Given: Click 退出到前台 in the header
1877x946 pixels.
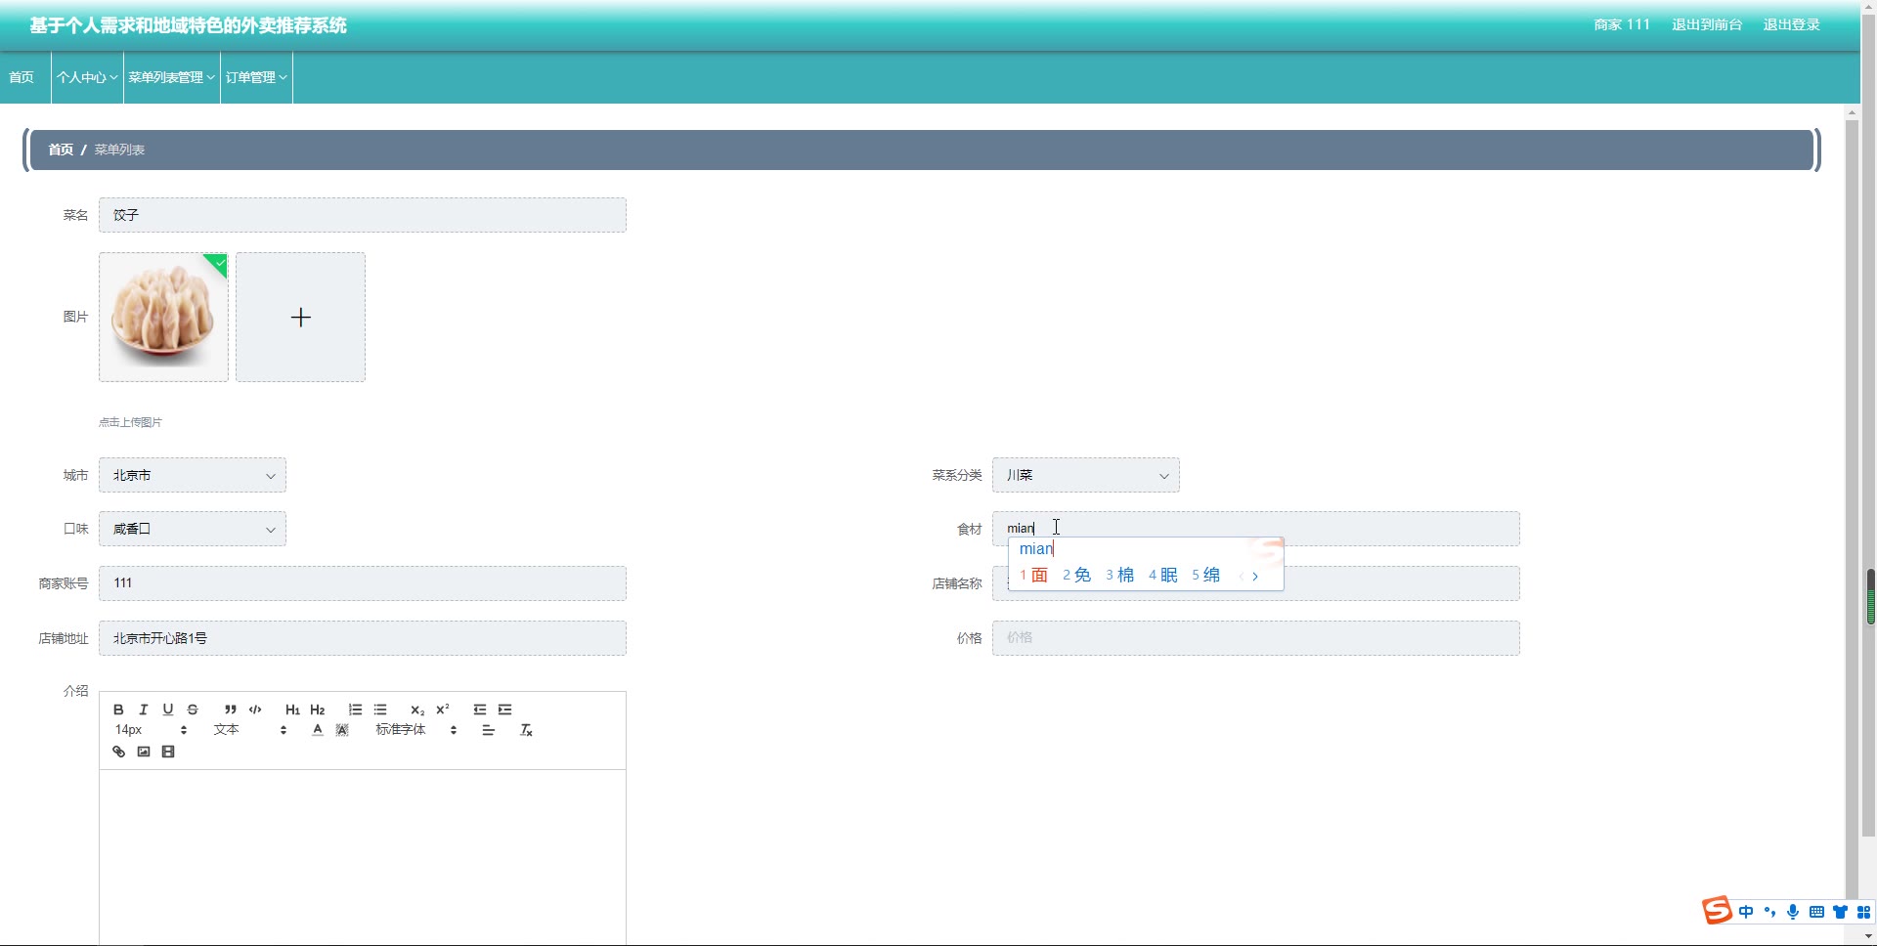Looking at the screenshot, I should [1707, 24].
